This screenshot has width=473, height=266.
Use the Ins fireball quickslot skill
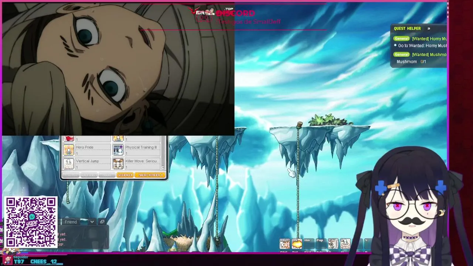tap(297, 244)
